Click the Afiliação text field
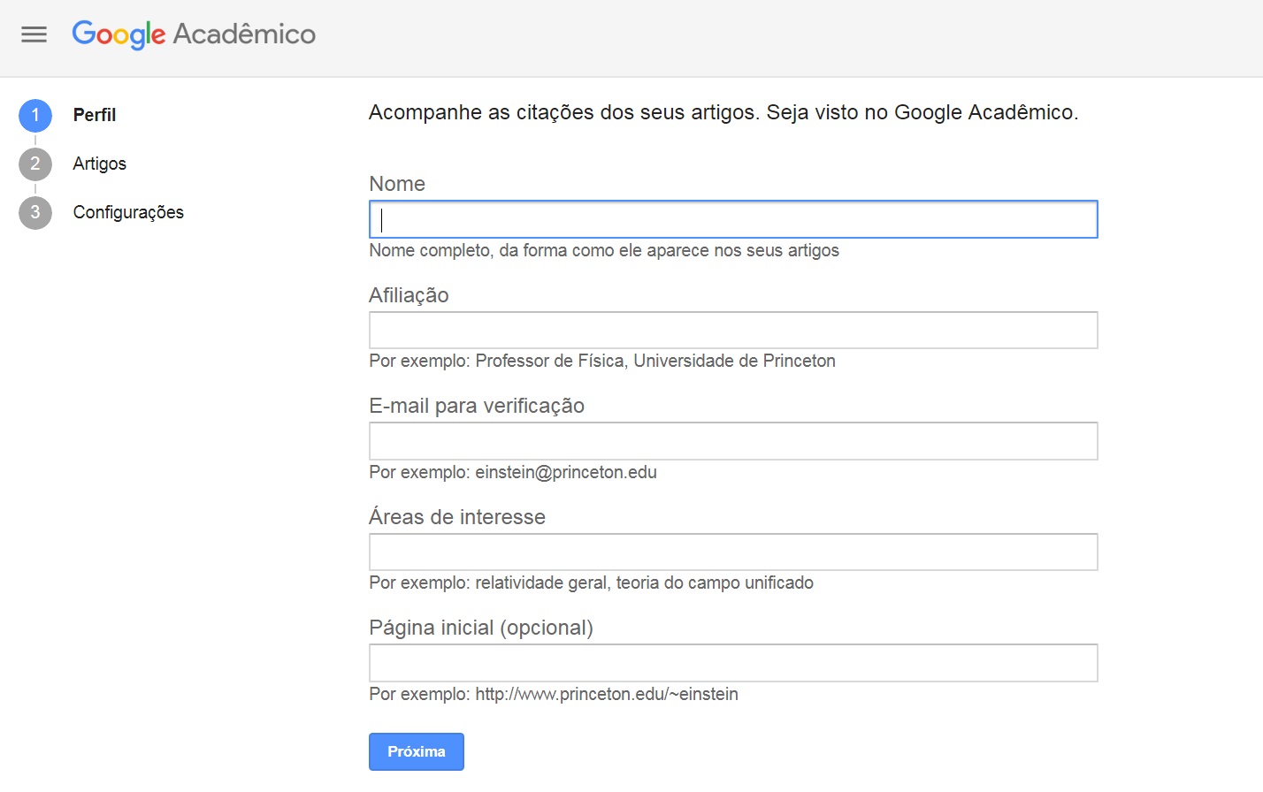This screenshot has width=1263, height=792. (x=733, y=330)
